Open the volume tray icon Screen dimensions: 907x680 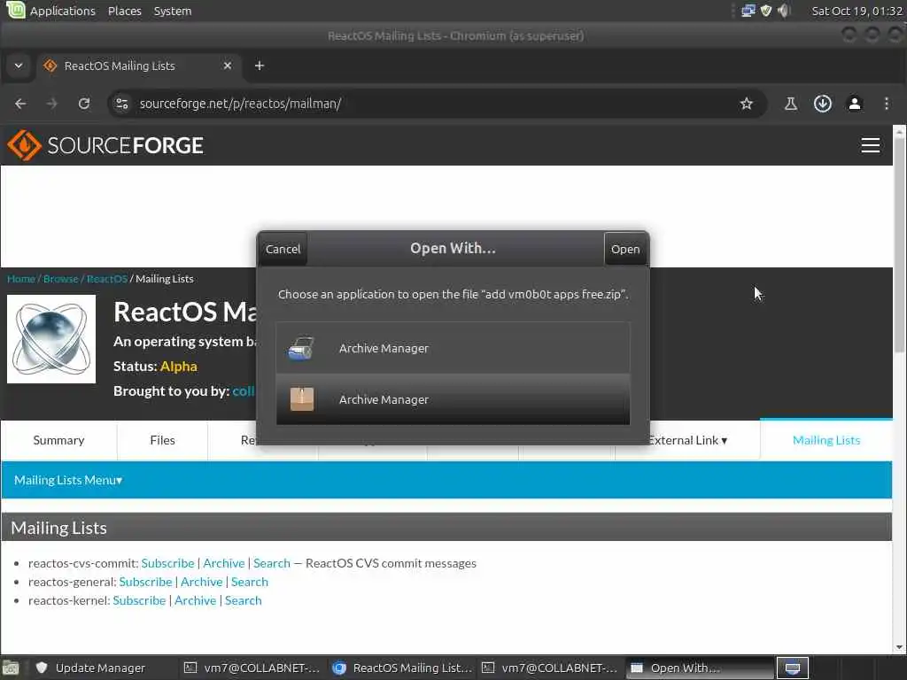pyautogui.click(x=783, y=11)
